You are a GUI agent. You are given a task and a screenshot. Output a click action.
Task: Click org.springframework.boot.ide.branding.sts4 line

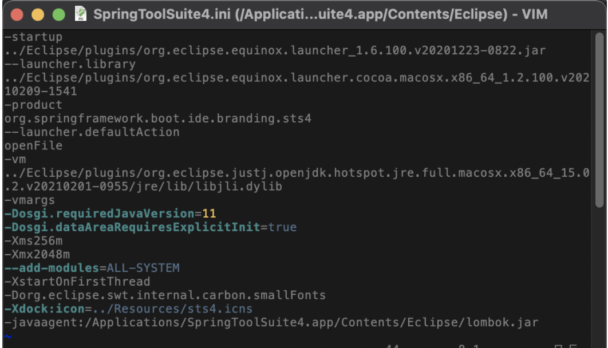[x=158, y=118]
